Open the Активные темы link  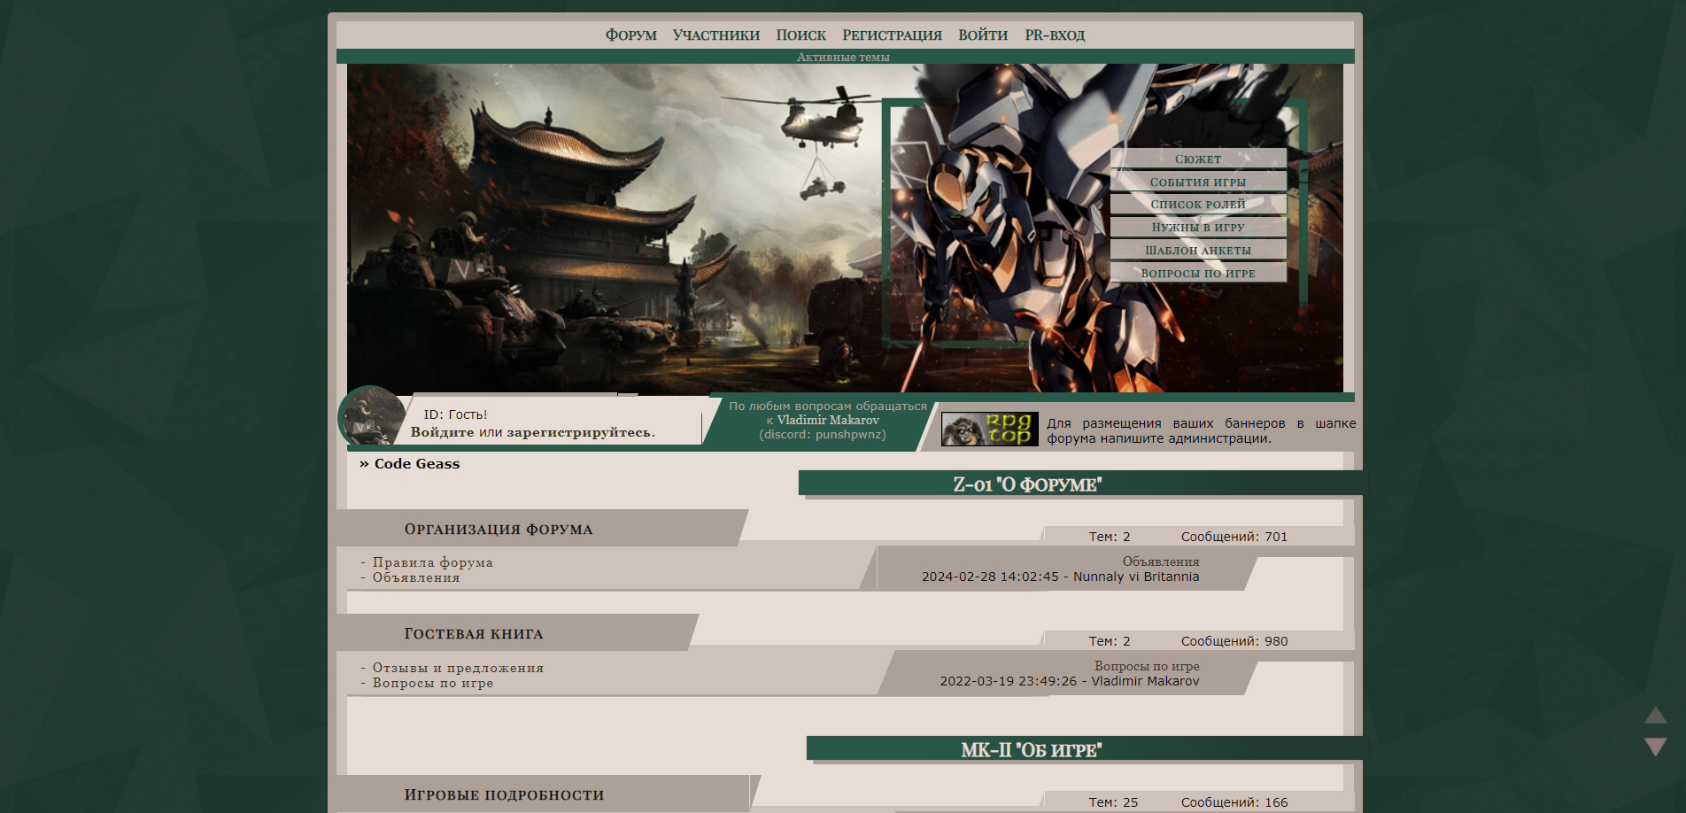point(843,57)
